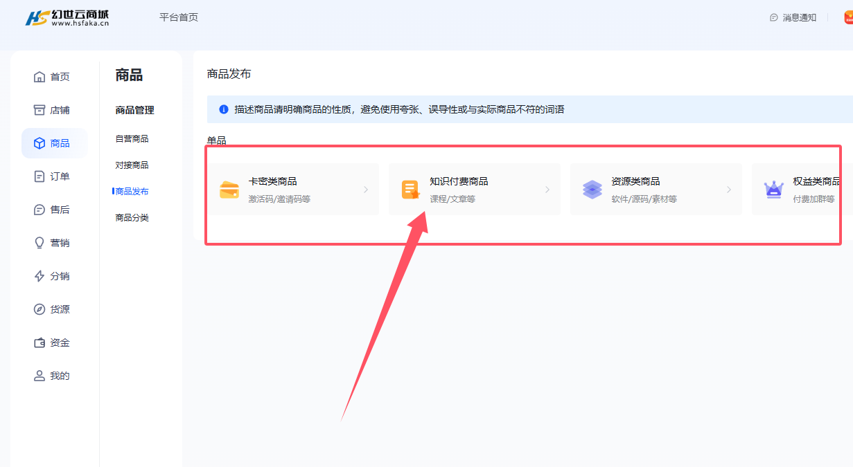Open the 分销 lightning icon in sidebar
This screenshot has height=467, width=853.
39,276
